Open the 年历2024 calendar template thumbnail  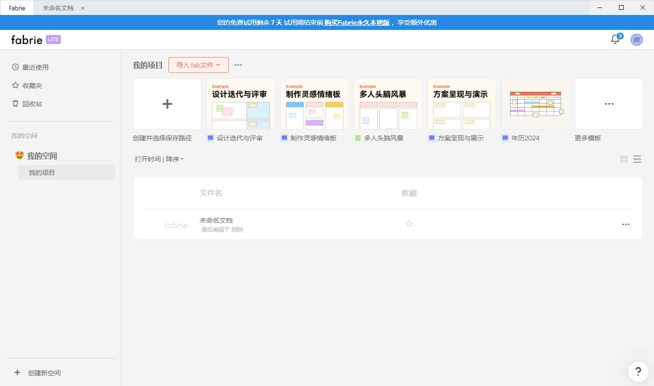(x=536, y=104)
